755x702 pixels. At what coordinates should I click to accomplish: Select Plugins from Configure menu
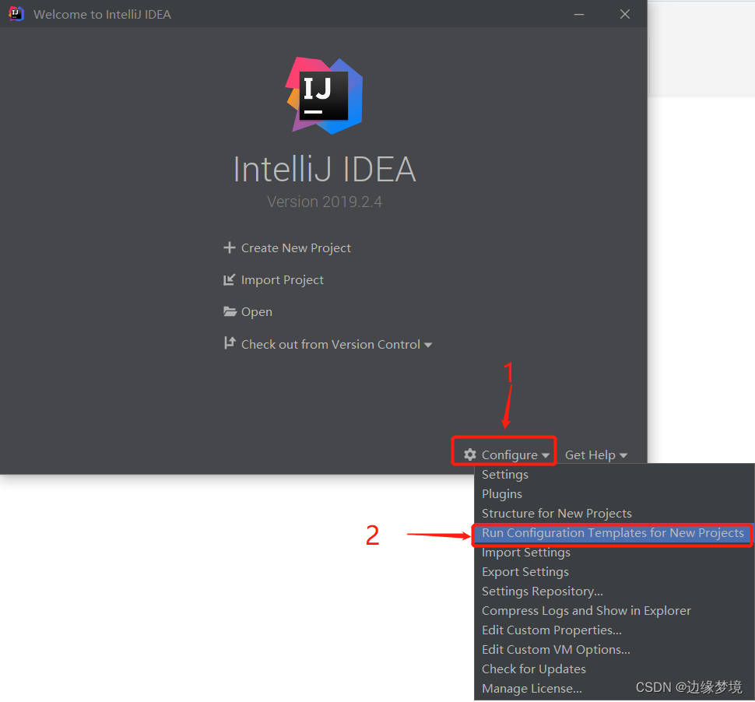pyautogui.click(x=613, y=494)
